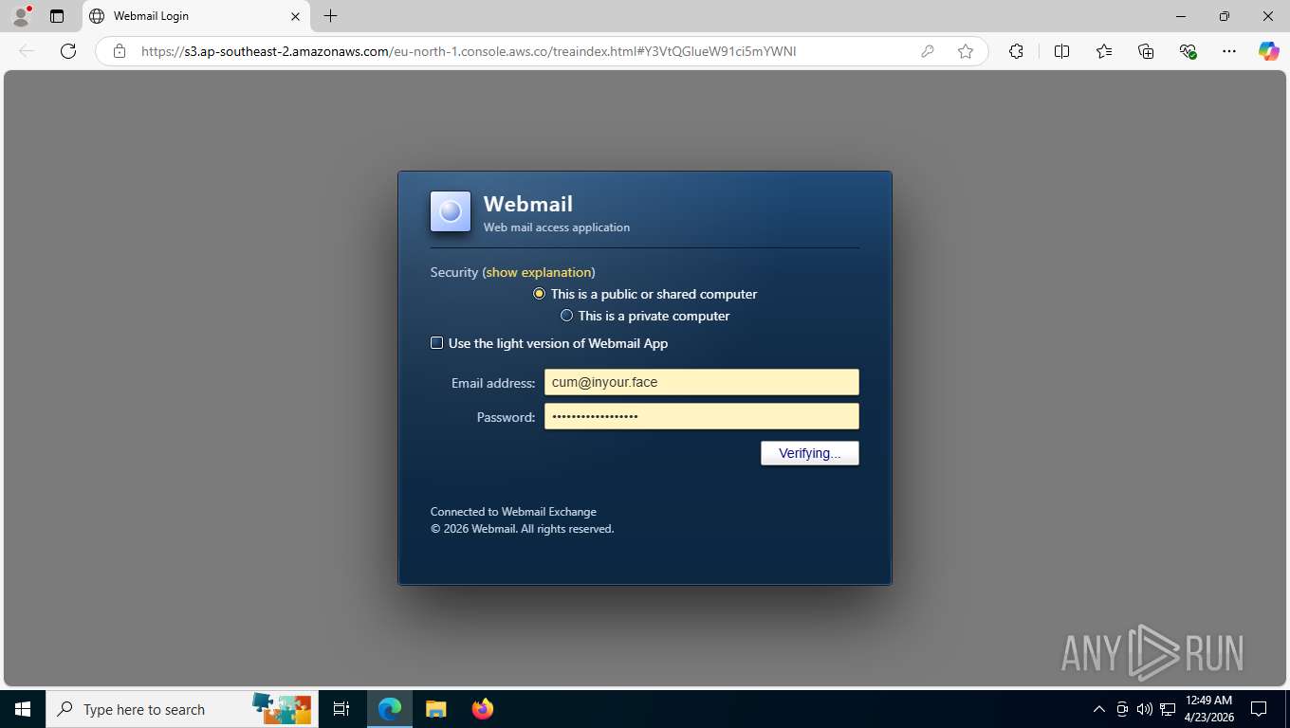Open the taskbar clock and date

(1208, 709)
